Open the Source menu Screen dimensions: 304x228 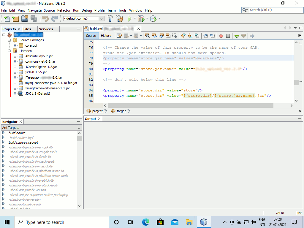pos(49,10)
